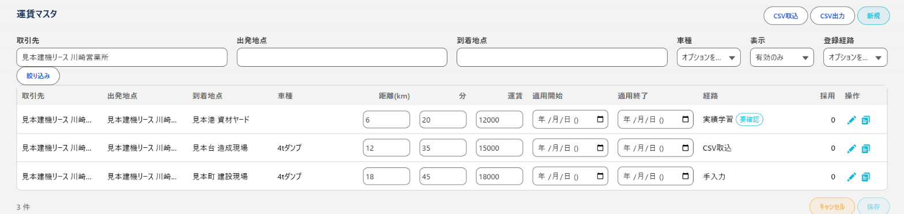Open the 表示 dropdown showing 有効のみ
The width and height of the screenshot is (904, 214).
tap(782, 58)
